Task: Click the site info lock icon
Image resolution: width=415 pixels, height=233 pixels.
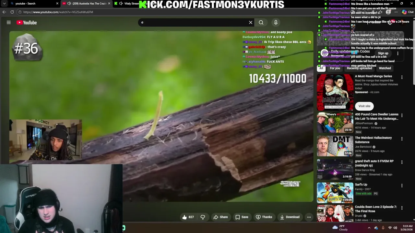Action: point(20,12)
